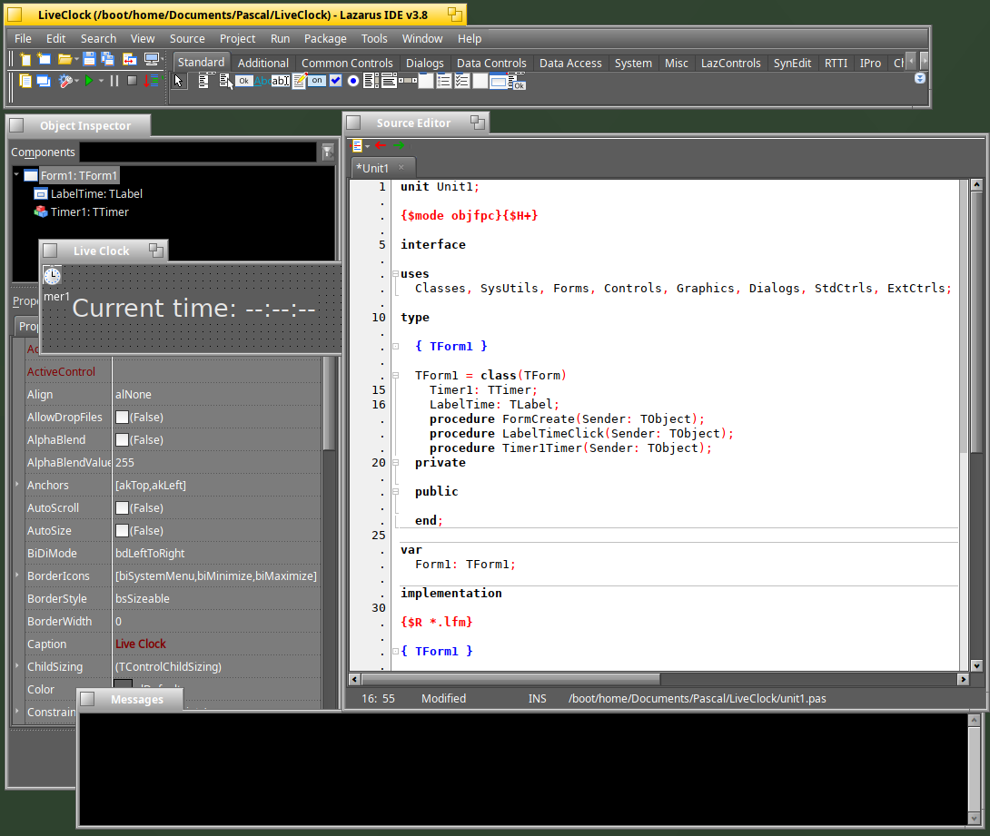
Task: Expand the Anchors property
Action: [x=17, y=485]
